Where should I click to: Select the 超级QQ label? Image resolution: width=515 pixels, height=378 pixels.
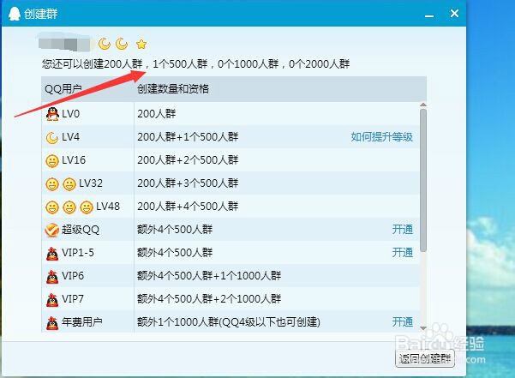click(x=81, y=229)
